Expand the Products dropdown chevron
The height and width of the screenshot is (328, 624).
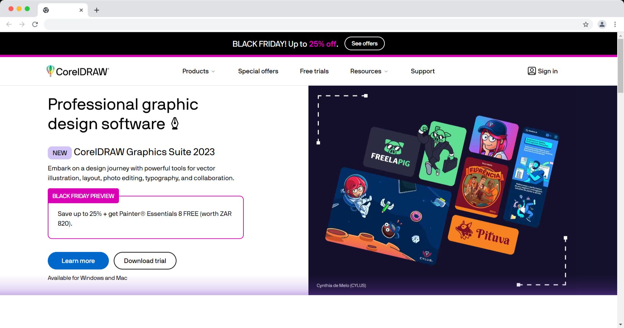click(213, 71)
